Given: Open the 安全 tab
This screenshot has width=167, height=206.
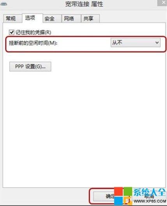Looking at the screenshot, I should (52, 19).
